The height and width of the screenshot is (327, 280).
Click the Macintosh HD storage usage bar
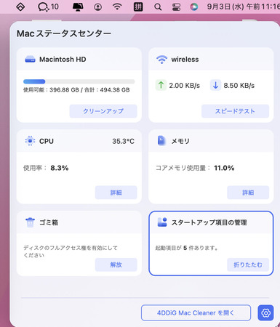(79, 81)
